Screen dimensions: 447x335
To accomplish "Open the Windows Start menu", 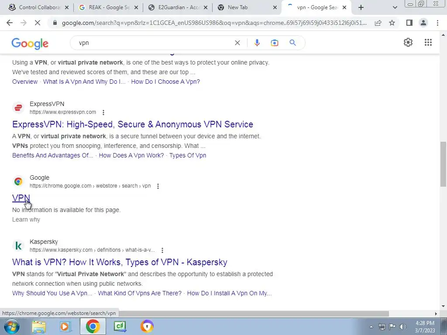I will (x=11, y=326).
